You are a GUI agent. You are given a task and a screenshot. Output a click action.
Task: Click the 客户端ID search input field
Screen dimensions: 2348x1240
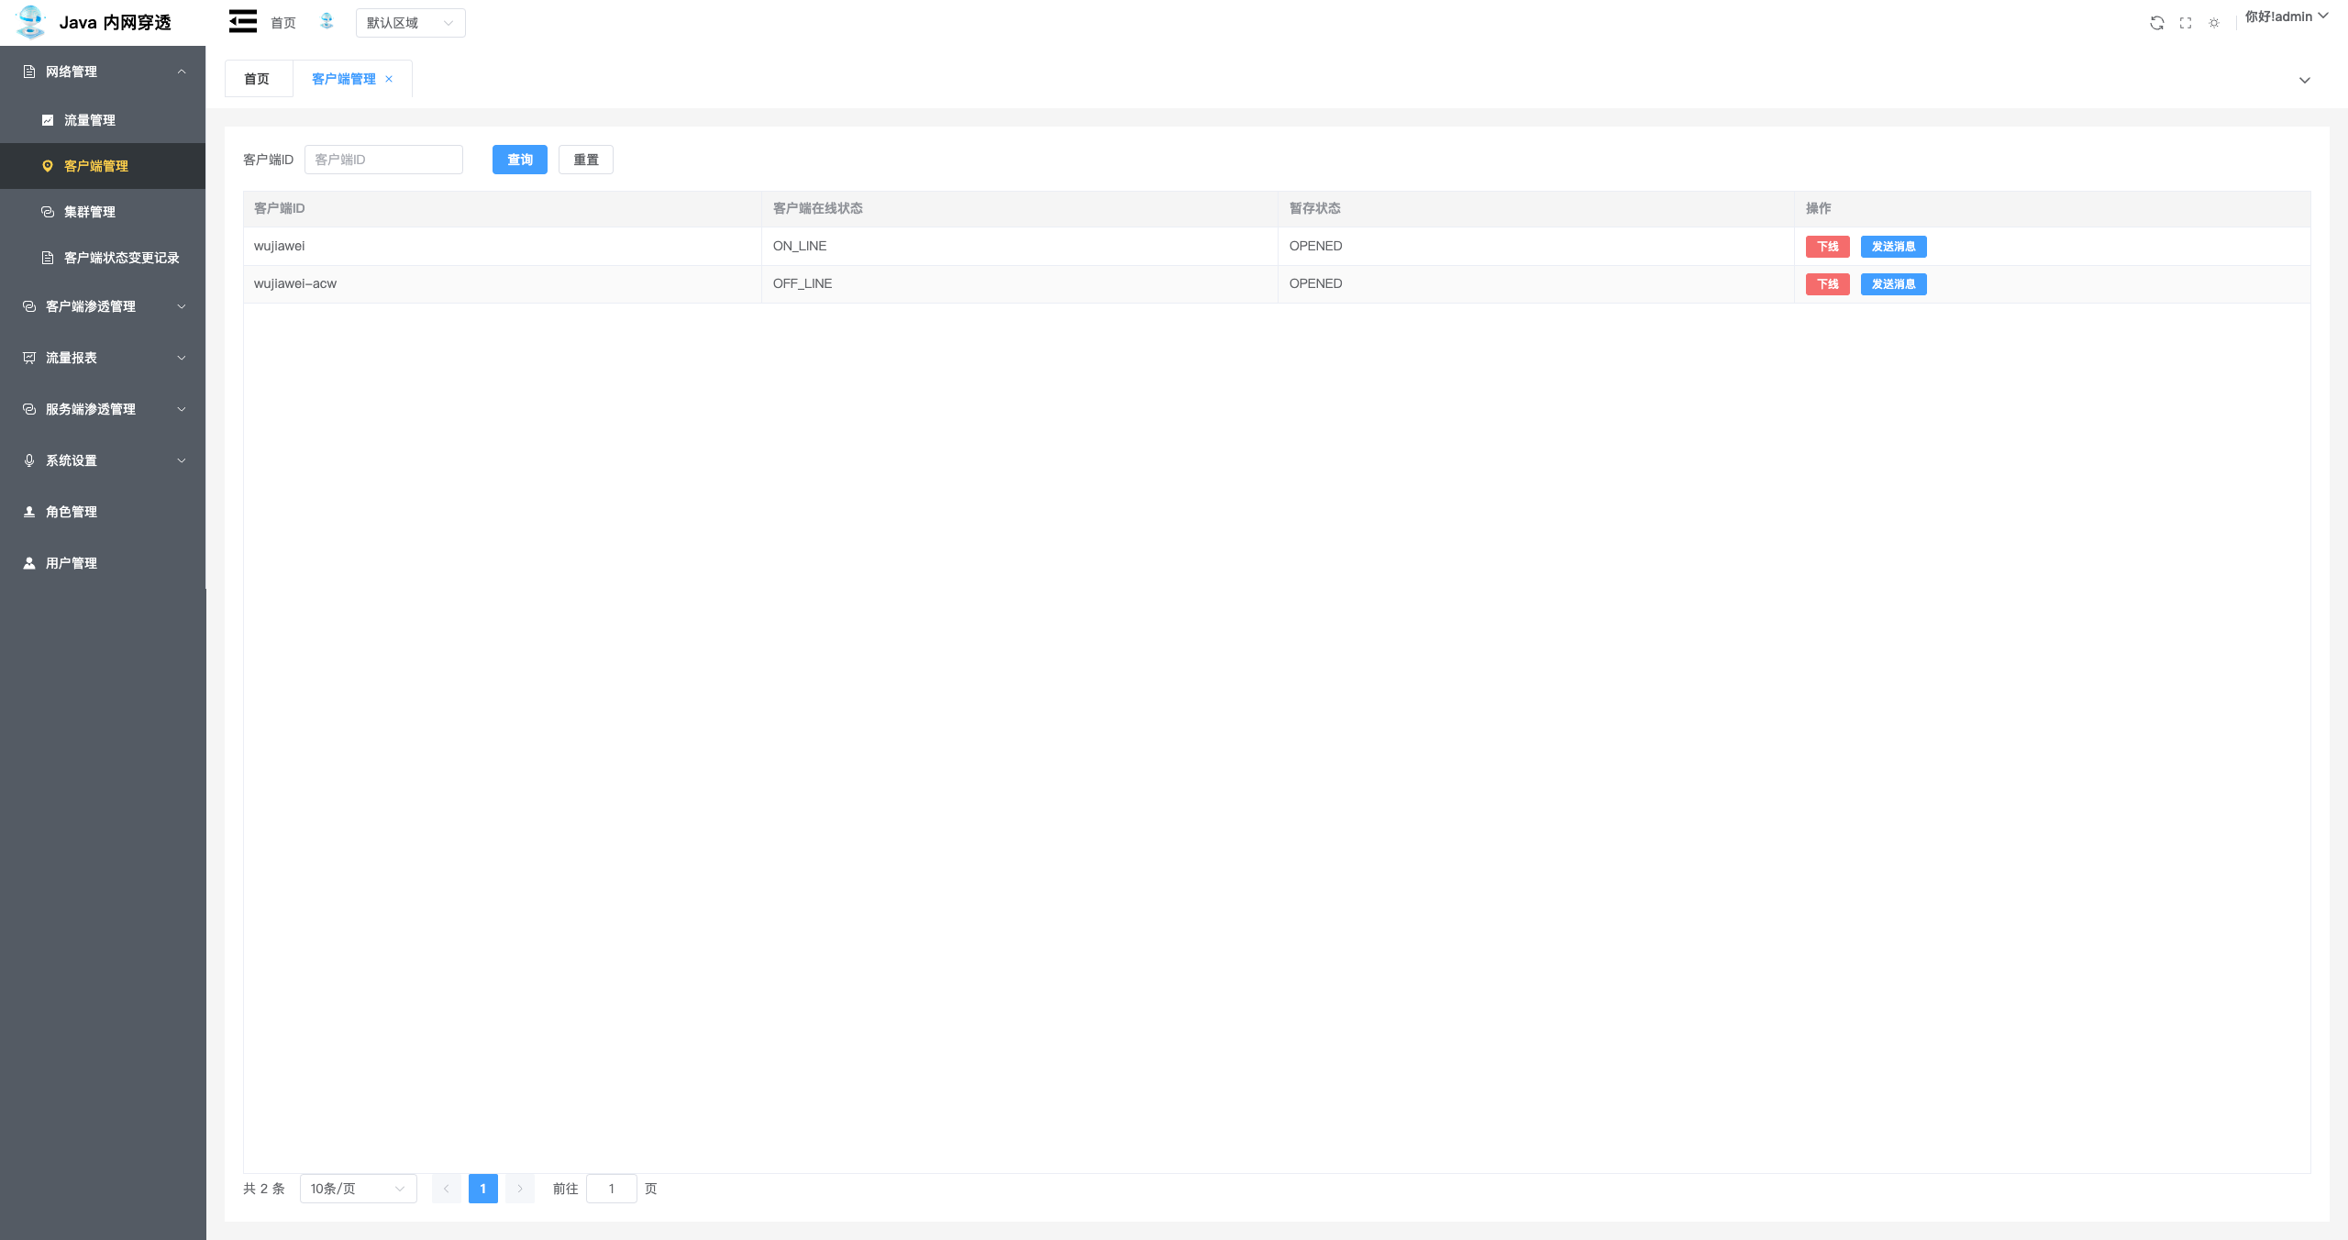383,160
